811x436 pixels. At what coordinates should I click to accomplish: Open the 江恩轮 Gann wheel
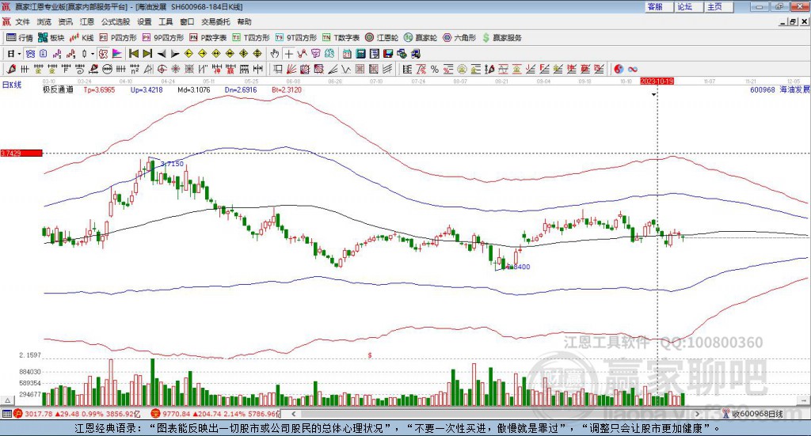point(382,37)
